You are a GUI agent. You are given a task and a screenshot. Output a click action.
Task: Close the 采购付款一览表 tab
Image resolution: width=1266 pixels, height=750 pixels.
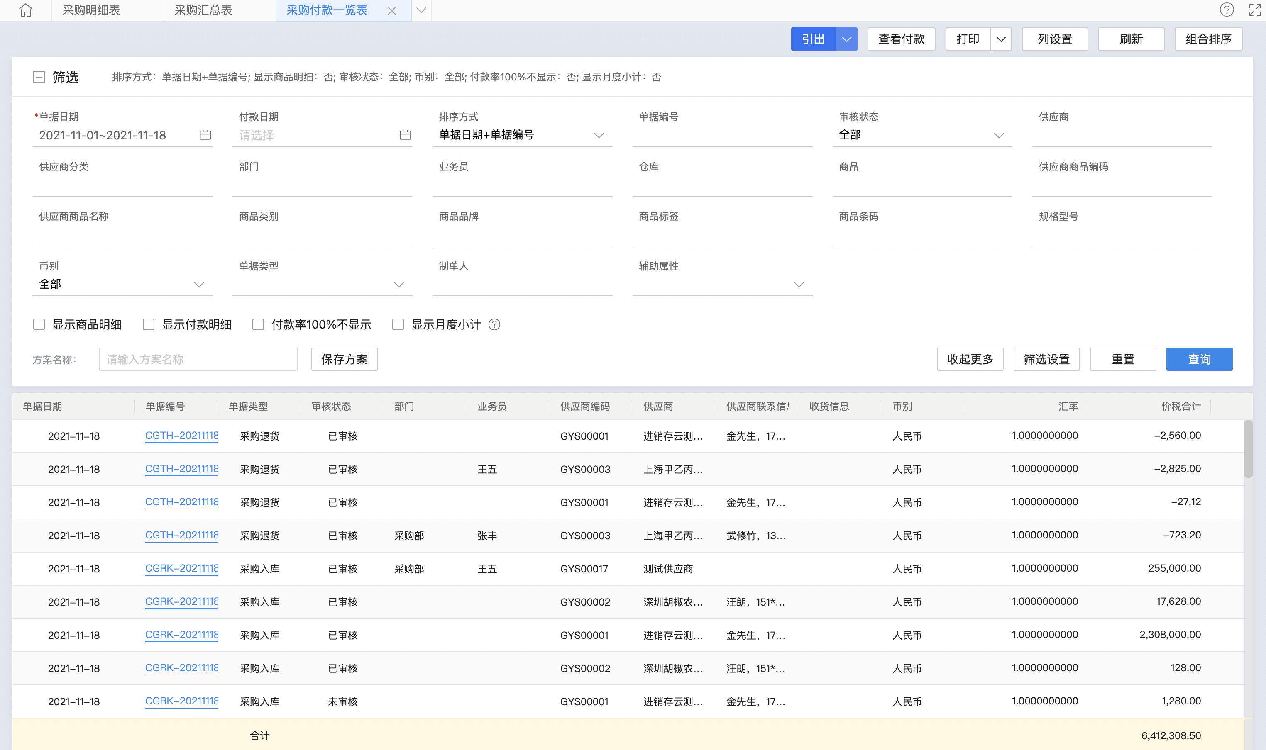pyautogui.click(x=391, y=11)
